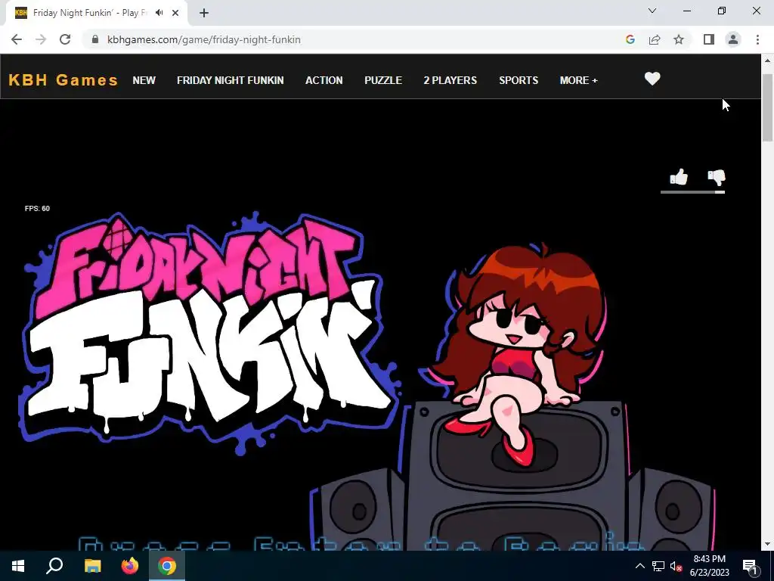Minimize the Chrome window
The image size is (774, 581).
[x=686, y=11]
